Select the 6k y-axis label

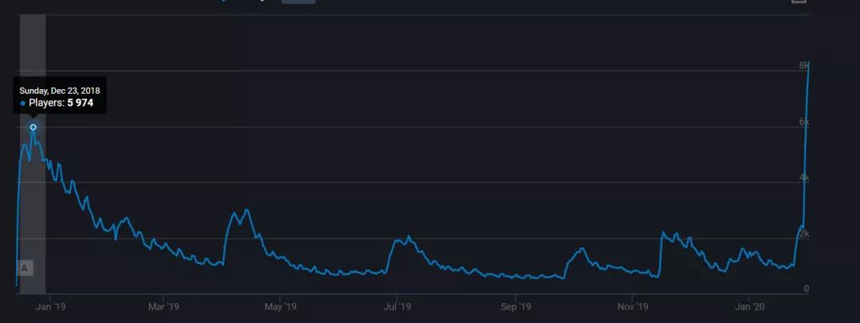click(x=804, y=122)
